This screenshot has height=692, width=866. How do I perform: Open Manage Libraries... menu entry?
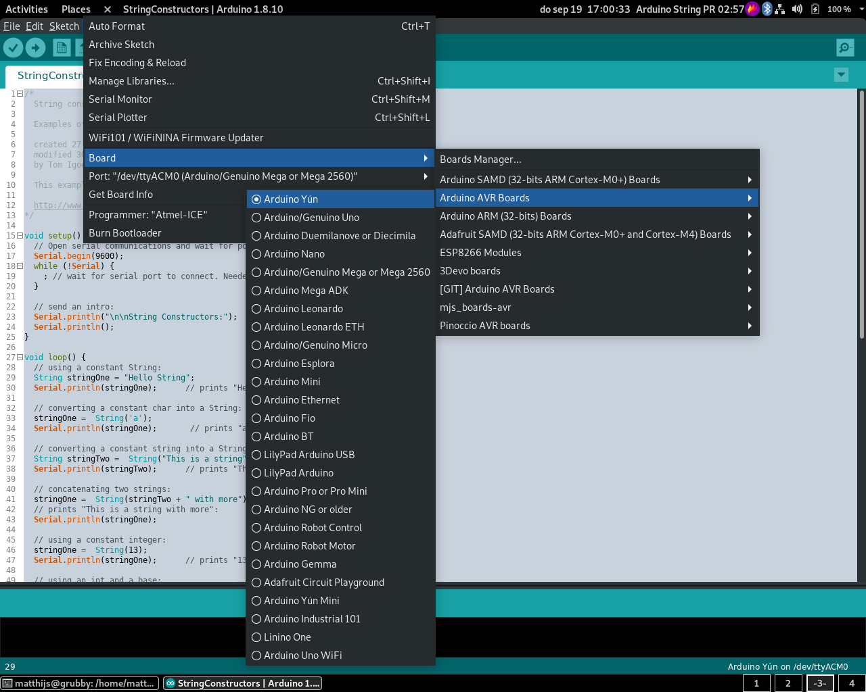pyautogui.click(x=259, y=81)
